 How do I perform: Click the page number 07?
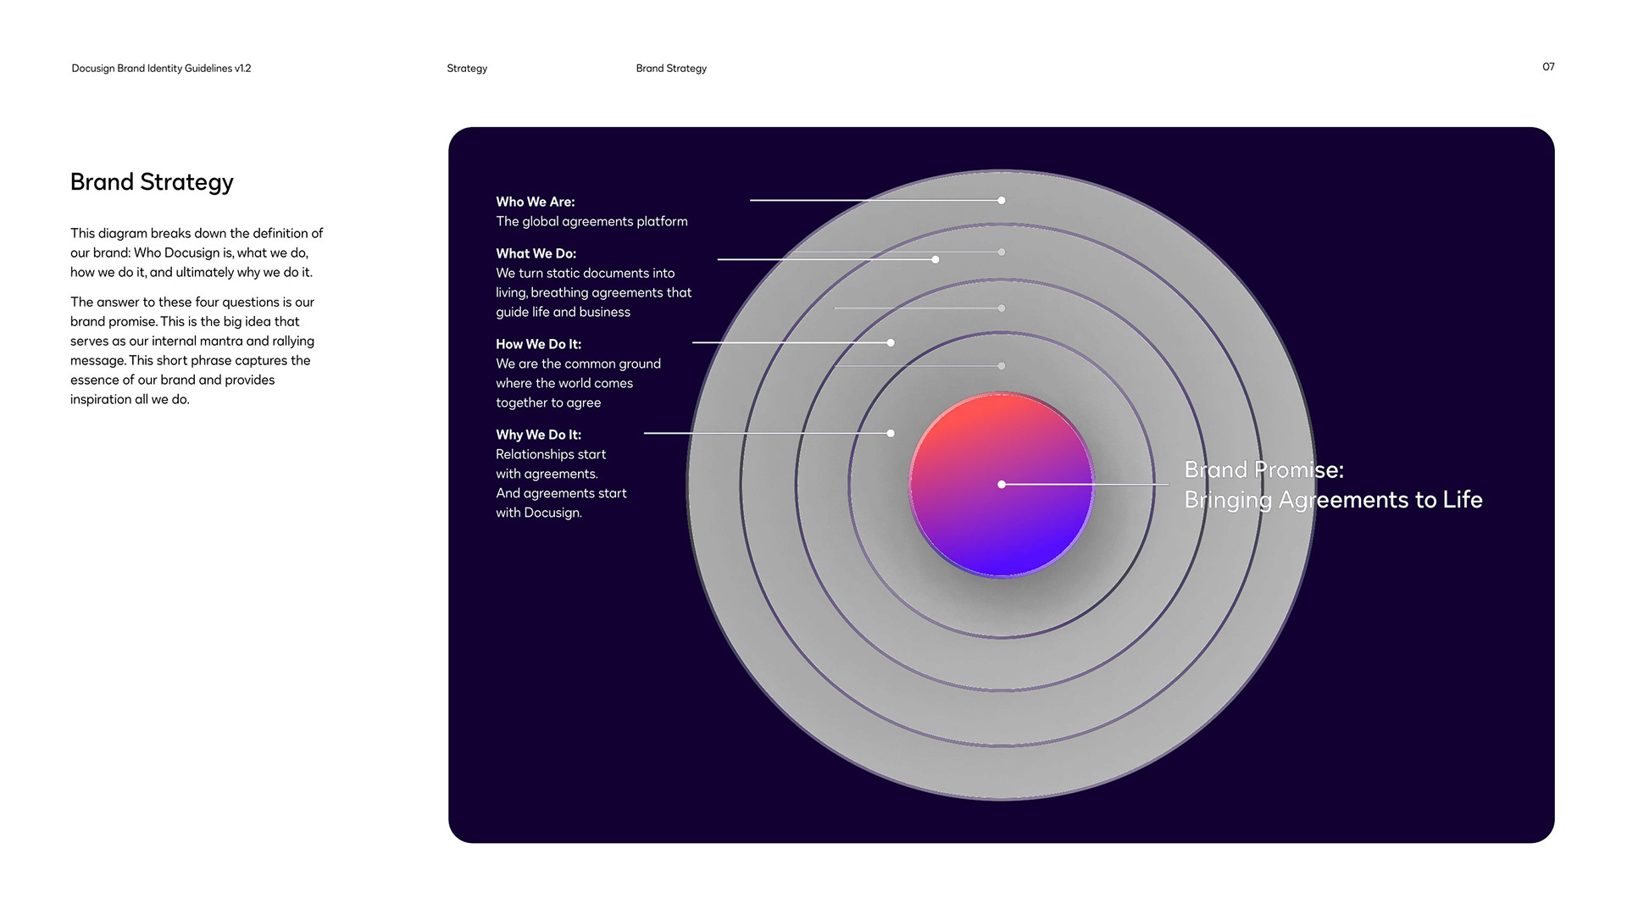pos(1548,67)
